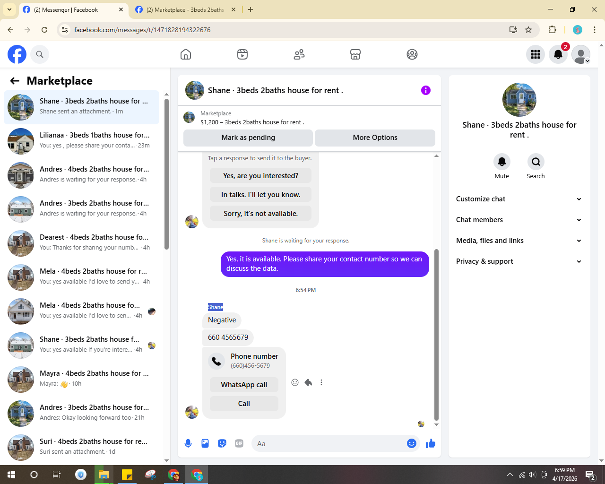This screenshot has height=484, width=605.
Task: Open notifications bell with badge 2
Action: pos(558,54)
